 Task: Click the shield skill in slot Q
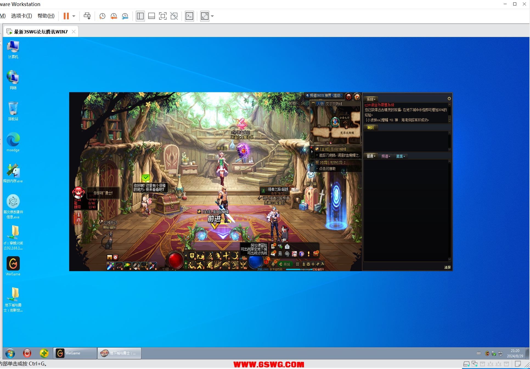point(192,256)
